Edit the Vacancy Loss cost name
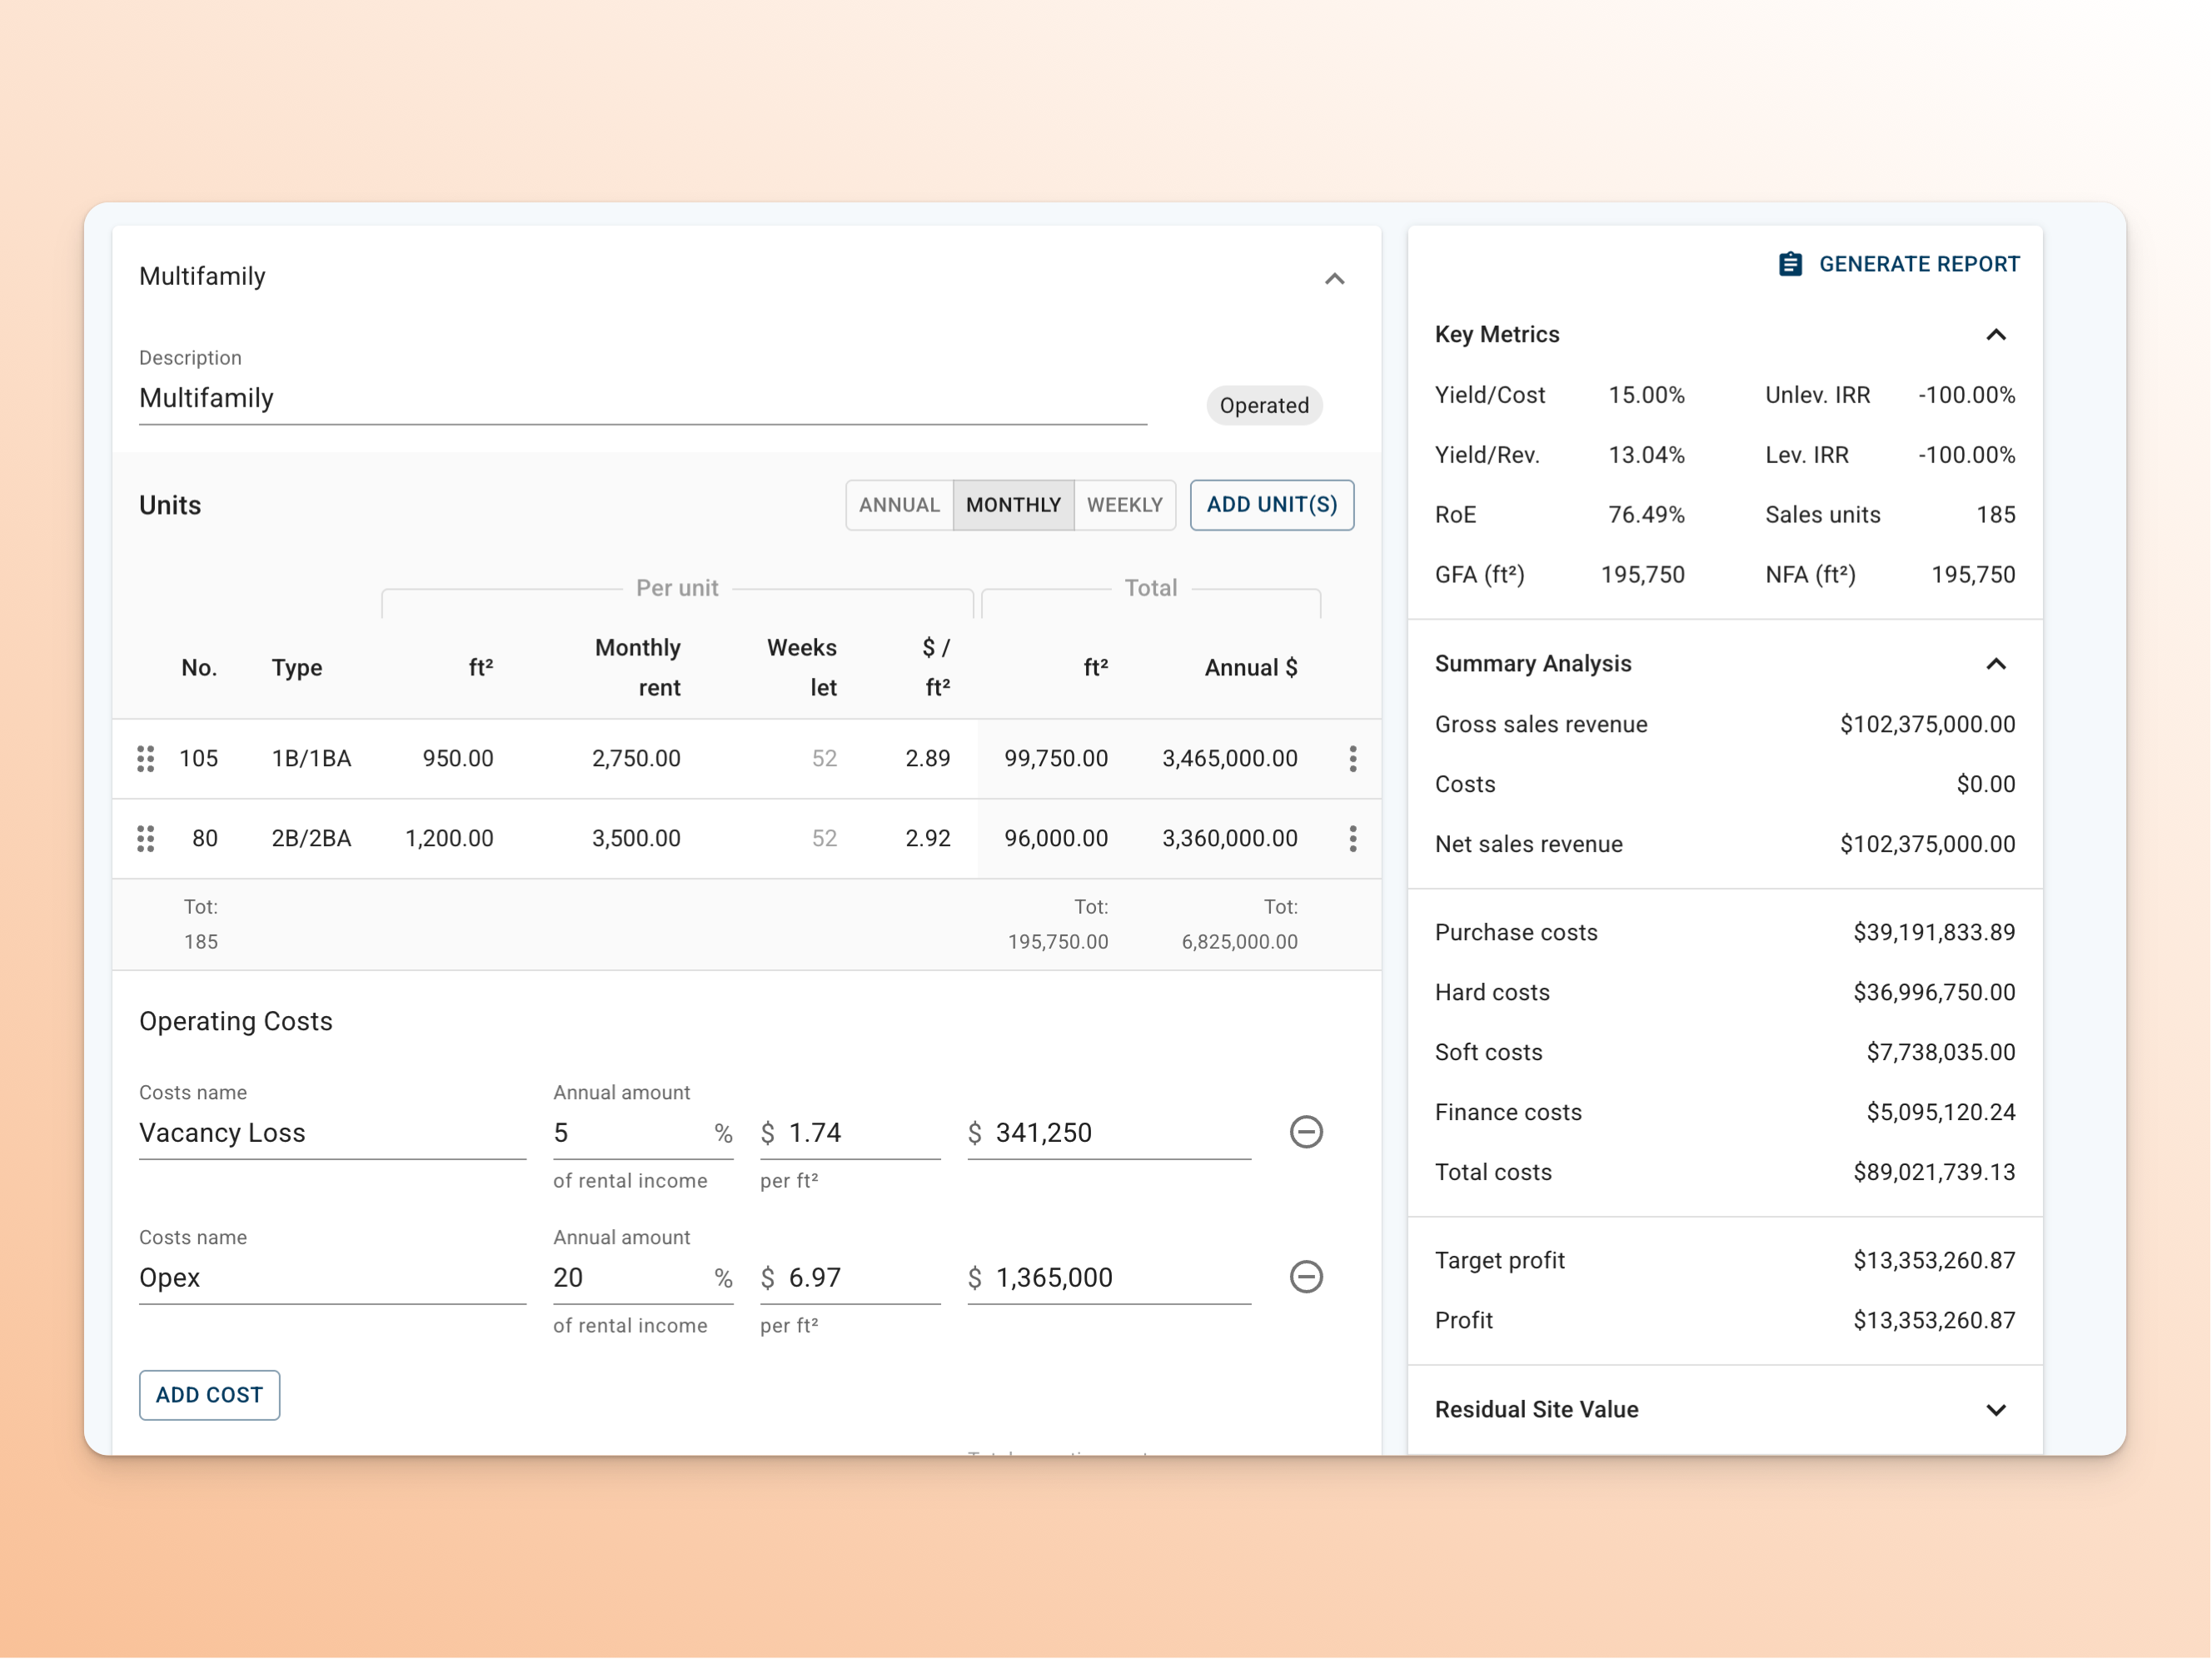Screen dimensions: 2212x1659 332,1133
